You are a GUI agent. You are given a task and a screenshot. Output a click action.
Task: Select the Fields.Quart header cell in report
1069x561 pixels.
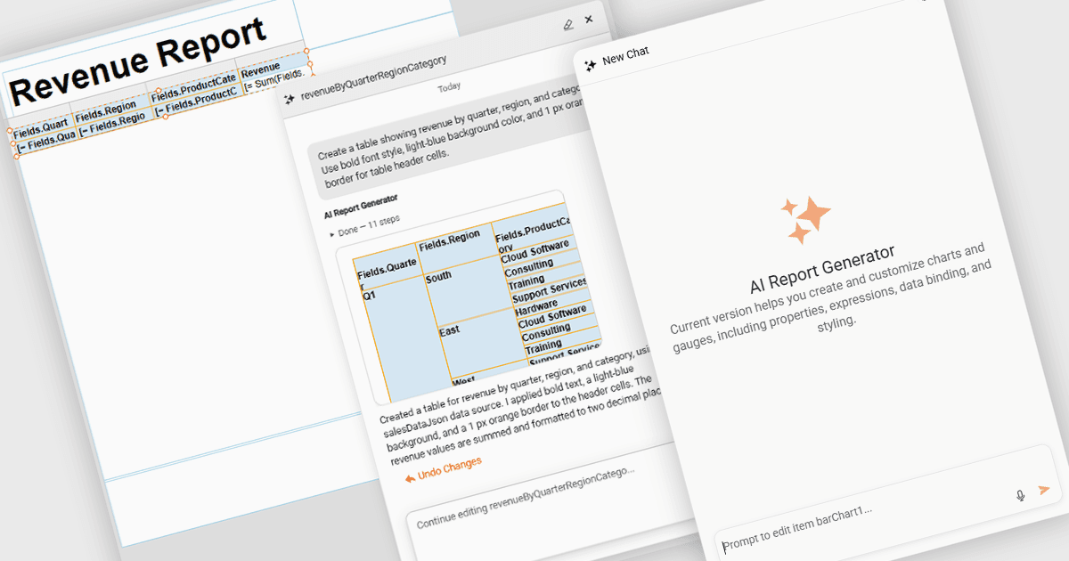(40, 129)
